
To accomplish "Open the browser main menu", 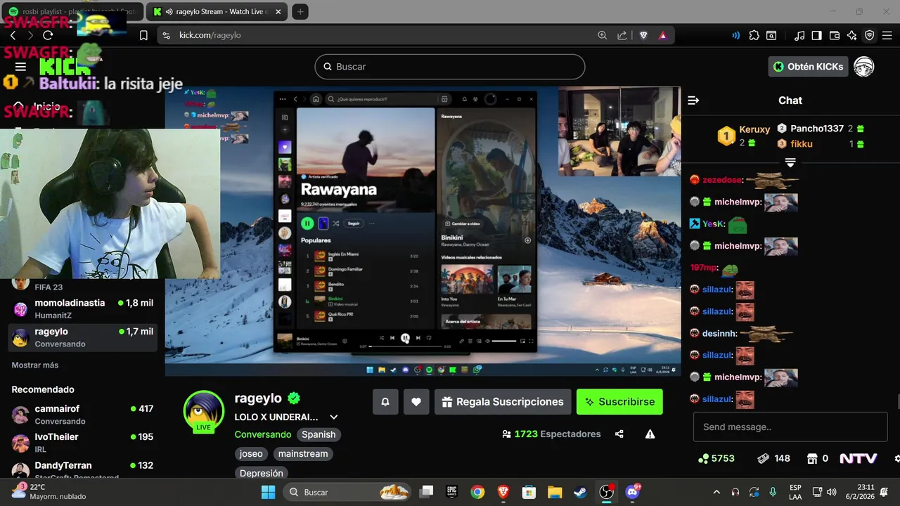I will pyautogui.click(x=887, y=35).
